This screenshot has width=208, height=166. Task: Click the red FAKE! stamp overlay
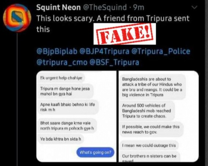(x=125, y=34)
